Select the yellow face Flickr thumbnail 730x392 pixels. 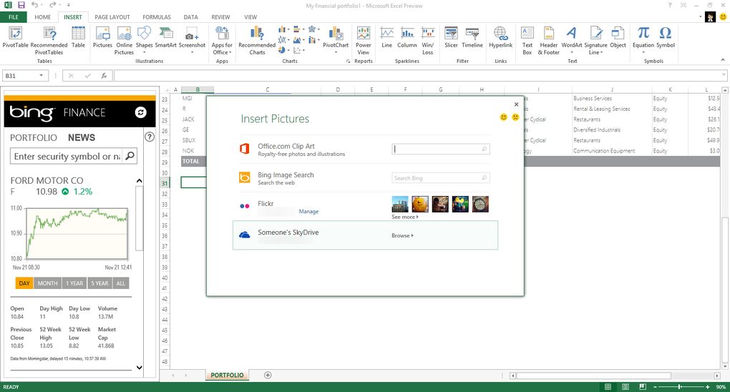point(420,204)
